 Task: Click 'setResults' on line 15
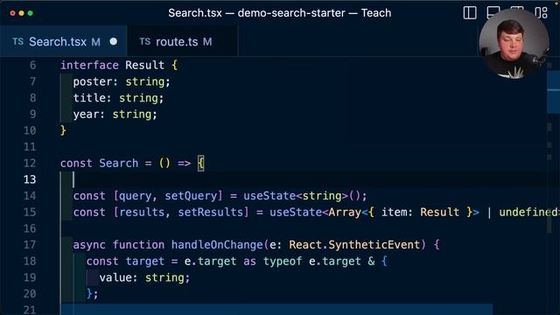click(x=210, y=212)
